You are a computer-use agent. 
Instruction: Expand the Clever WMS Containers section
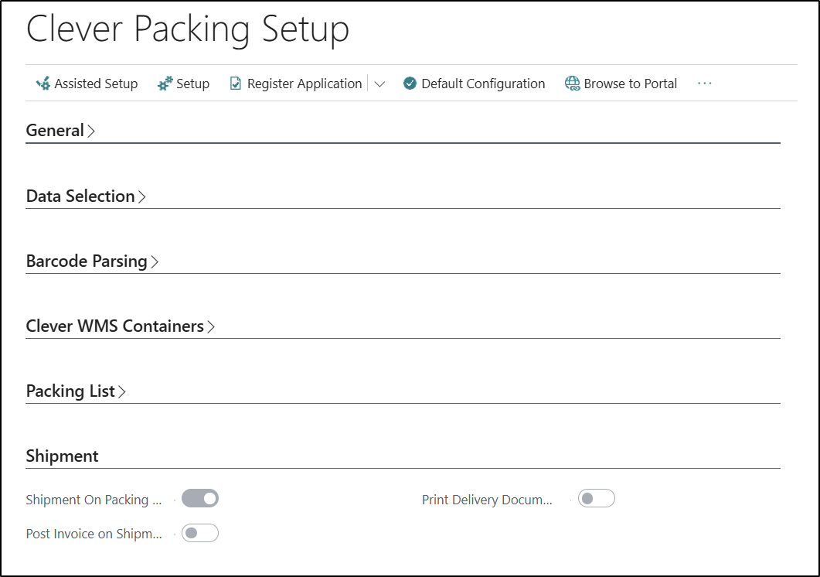coord(120,326)
